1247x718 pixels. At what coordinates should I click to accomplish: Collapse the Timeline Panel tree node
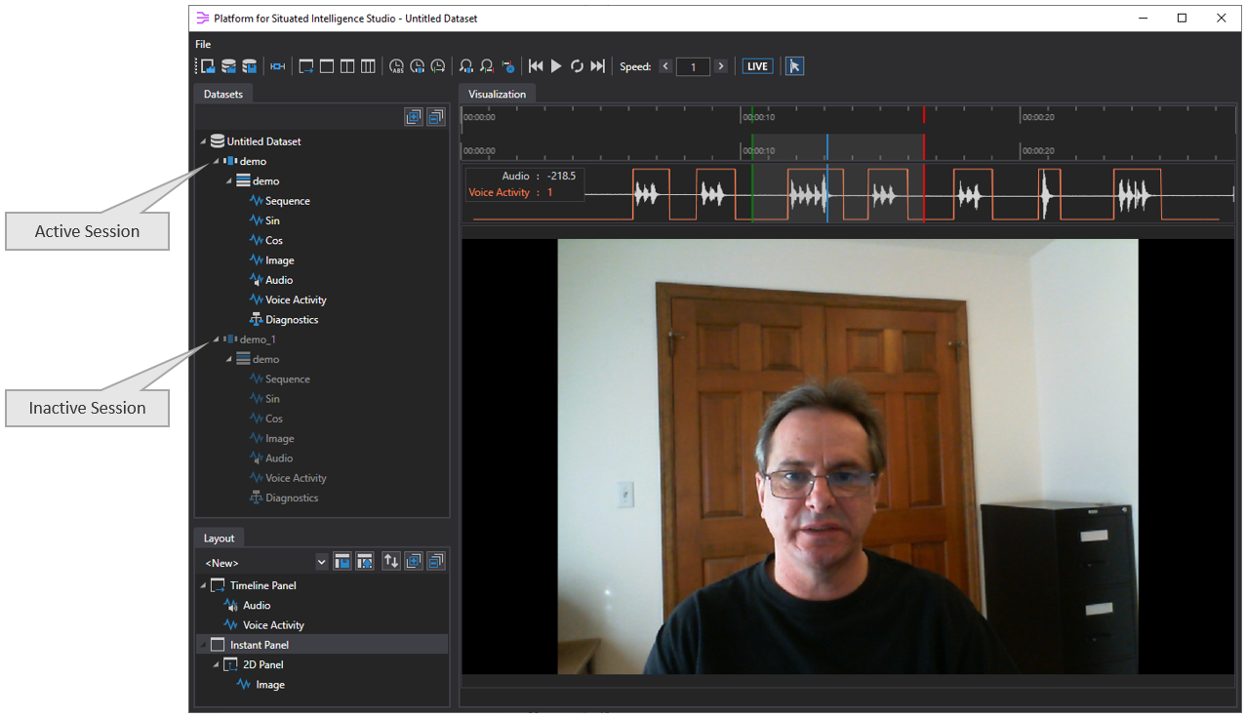point(203,585)
